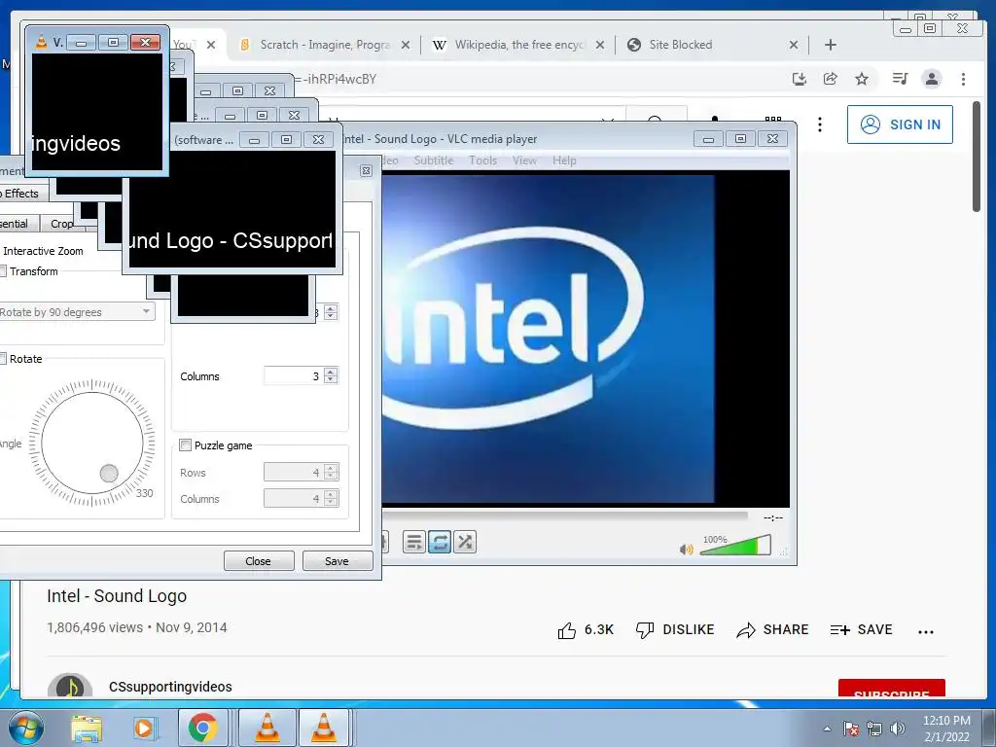Click the DISLIKE button
The height and width of the screenshot is (747, 996).
(675, 629)
